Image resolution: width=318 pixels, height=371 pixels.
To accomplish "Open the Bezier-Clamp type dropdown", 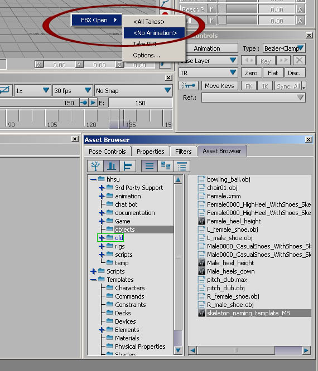I will [284, 48].
